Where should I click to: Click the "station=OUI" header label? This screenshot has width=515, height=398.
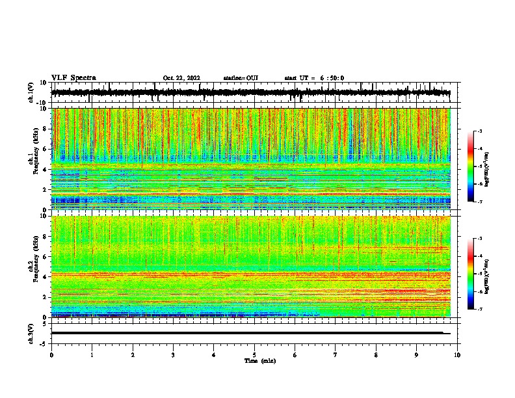[241, 78]
